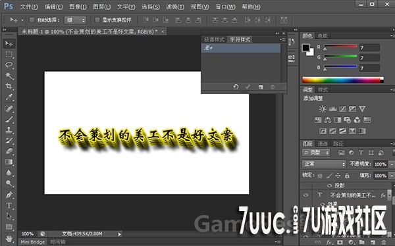Open status bar info arrow menu
The width and height of the screenshot is (395, 246).
(x=119, y=234)
